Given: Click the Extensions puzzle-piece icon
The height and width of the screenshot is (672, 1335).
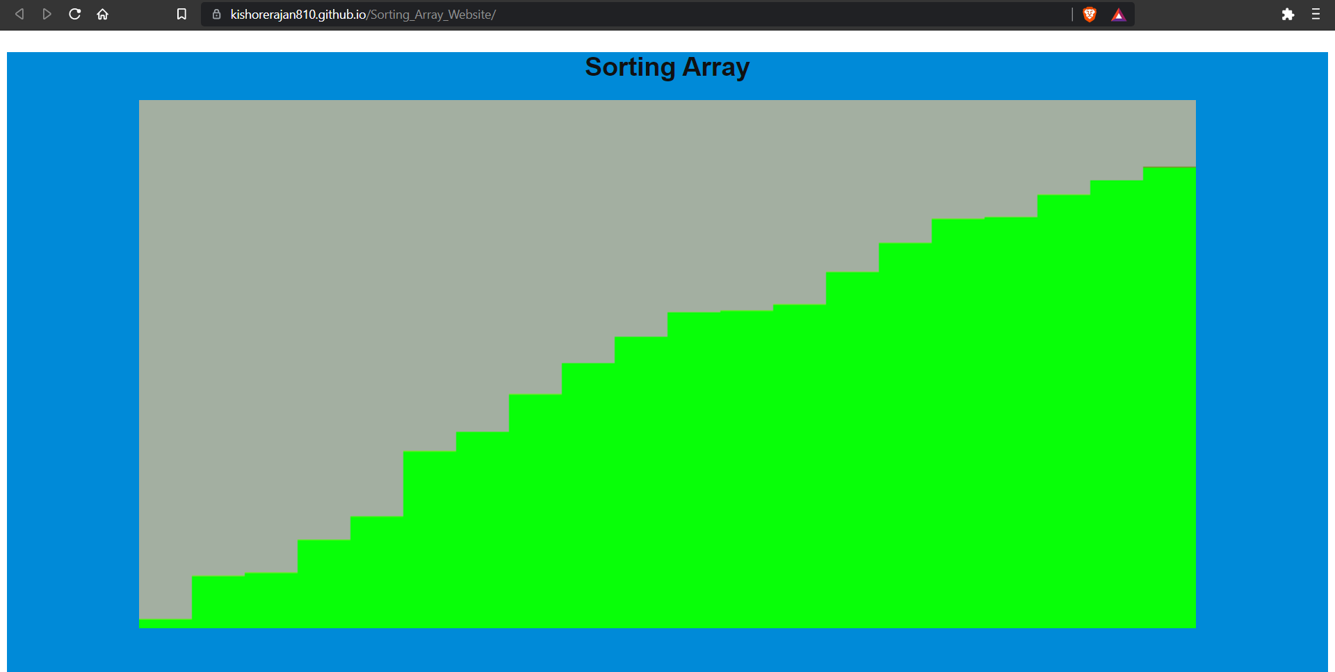Looking at the screenshot, I should 1288,14.
